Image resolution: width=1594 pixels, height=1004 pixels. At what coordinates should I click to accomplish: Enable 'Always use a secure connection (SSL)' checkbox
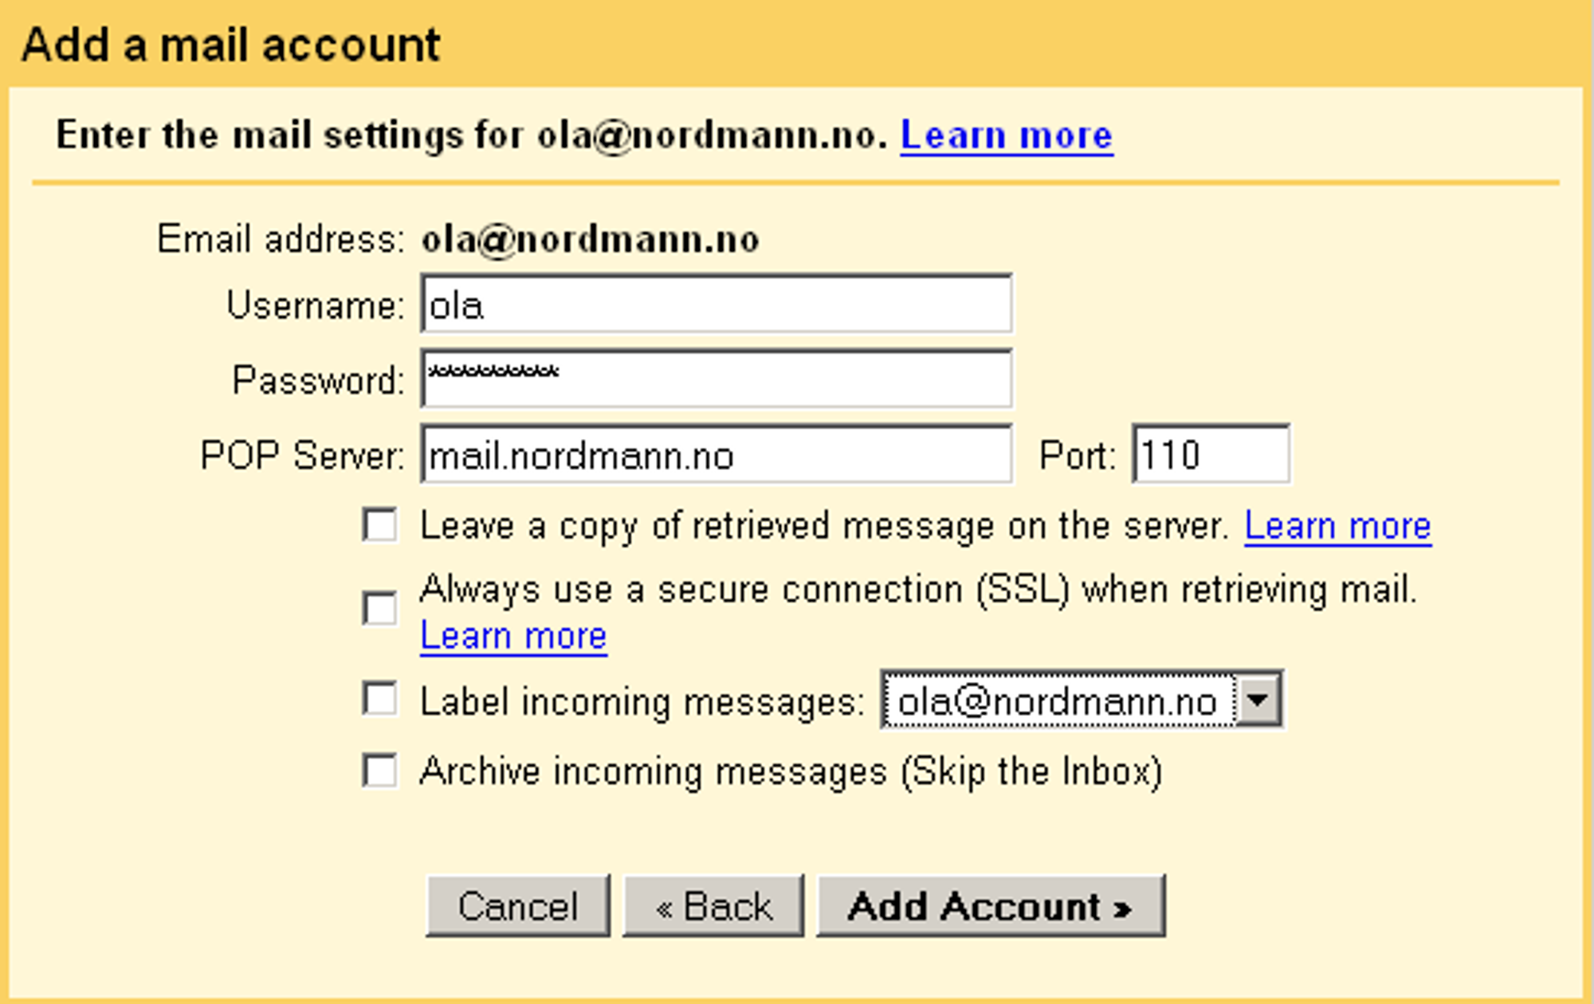coord(379,609)
